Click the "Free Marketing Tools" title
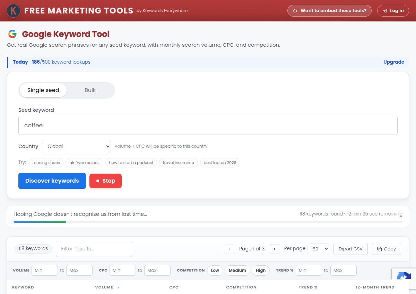The width and height of the screenshot is (416, 294). 79,11
